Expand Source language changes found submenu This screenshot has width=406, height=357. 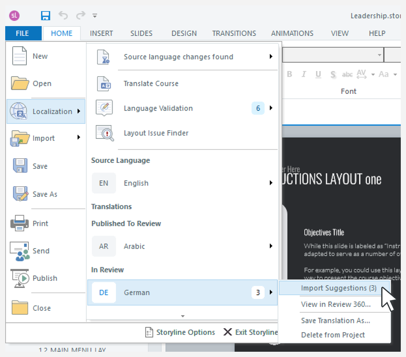pyautogui.click(x=271, y=57)
